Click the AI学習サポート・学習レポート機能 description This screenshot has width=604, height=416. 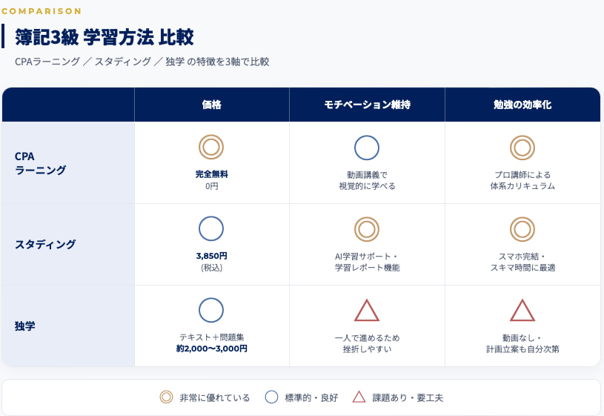coord(367,263)
